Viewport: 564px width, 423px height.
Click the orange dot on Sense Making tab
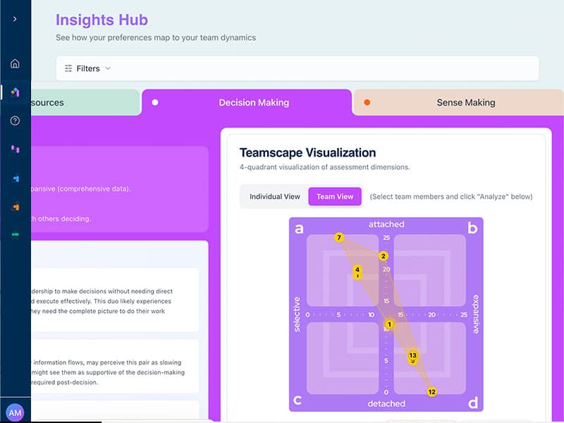[x=367, y=102]
